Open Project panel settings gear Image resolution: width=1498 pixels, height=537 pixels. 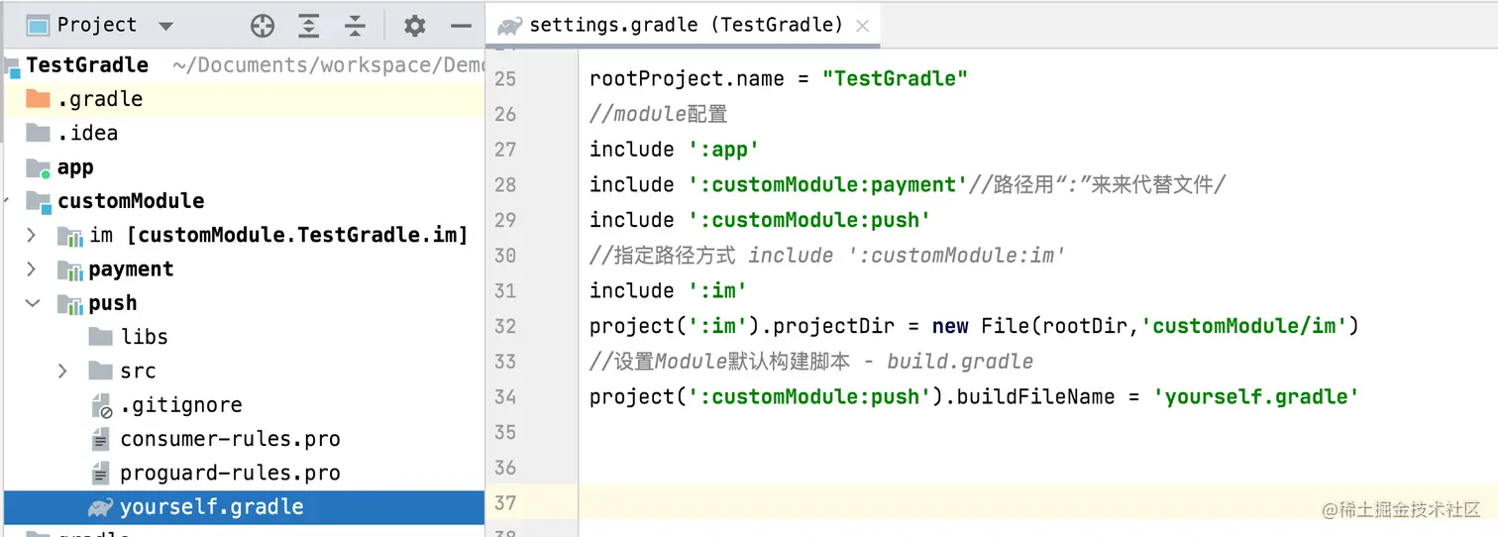(x=415, y=27)
